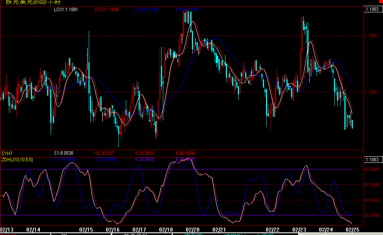
Task: Click the 欧元美元(8160)1小时 chart title
Action: [x=34, y=2]
